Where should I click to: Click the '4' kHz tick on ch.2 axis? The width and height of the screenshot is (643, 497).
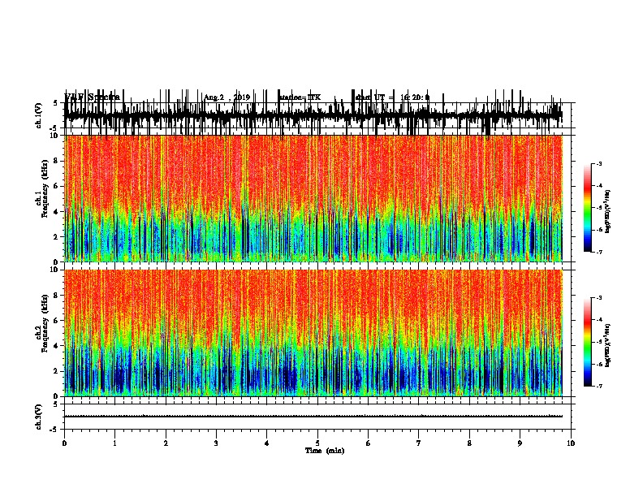pos(57,346)
